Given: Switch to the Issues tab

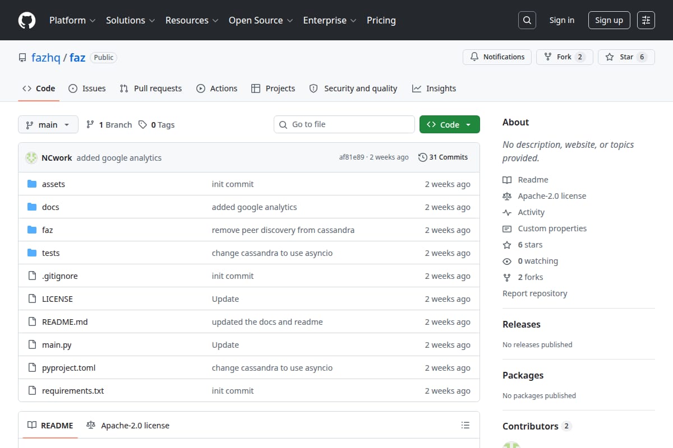Looking at the screenshot, I should (x=87, y=88).
